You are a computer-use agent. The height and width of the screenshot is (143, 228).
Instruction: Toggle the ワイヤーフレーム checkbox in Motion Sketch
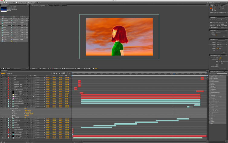coord(220,61)
